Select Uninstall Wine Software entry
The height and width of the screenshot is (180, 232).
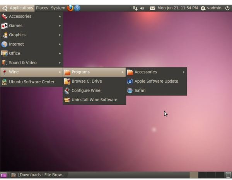tap(94, 100)
